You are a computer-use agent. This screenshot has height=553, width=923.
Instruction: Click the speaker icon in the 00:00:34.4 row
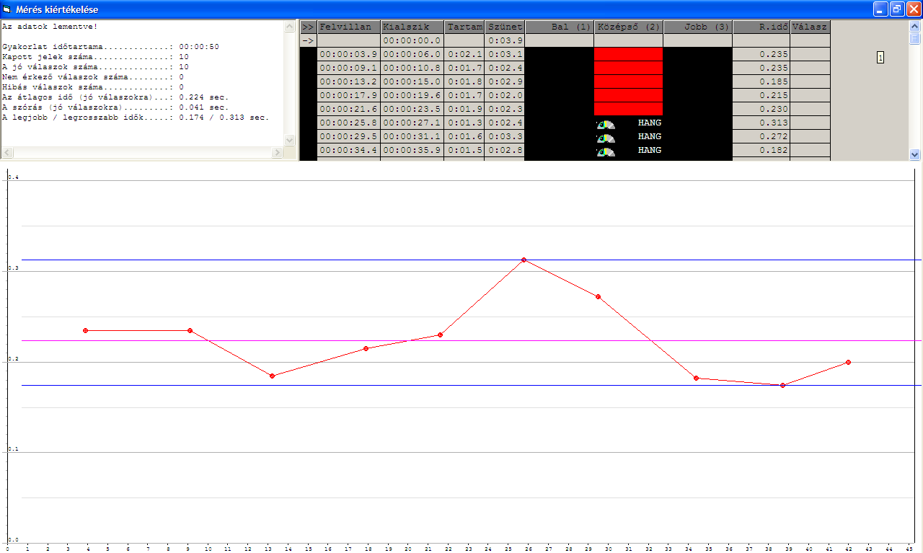coord(606,151)
